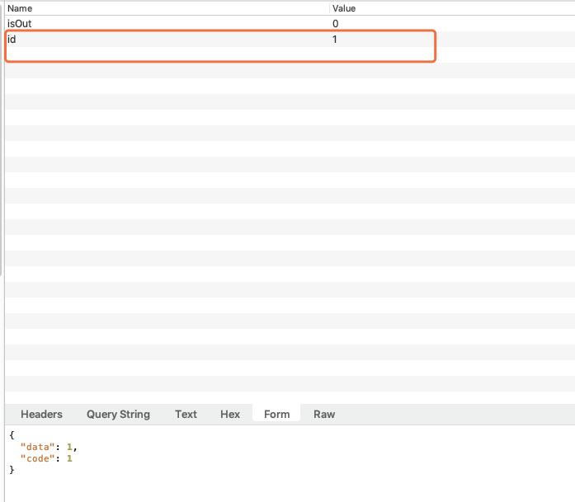Viewport: 575px width, 502px height.
Task: Click the "data" key in JSON response
Action: (37, 447)
